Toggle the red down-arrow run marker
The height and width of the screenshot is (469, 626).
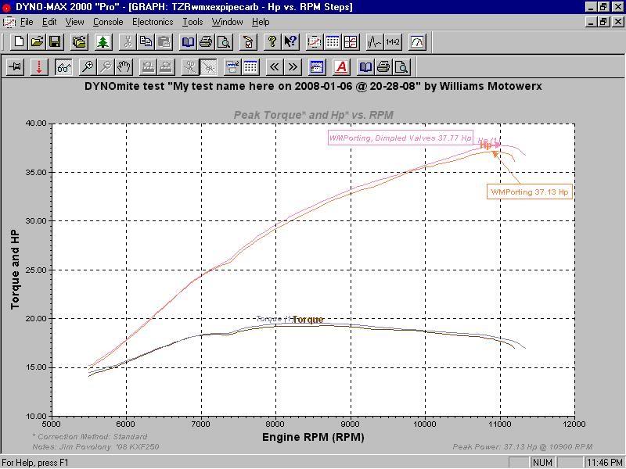tap(38, 66)
